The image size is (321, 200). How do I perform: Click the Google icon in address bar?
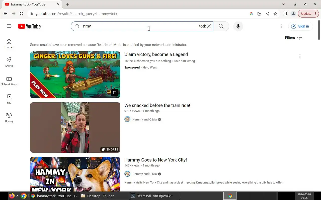[x=251, y=14]
